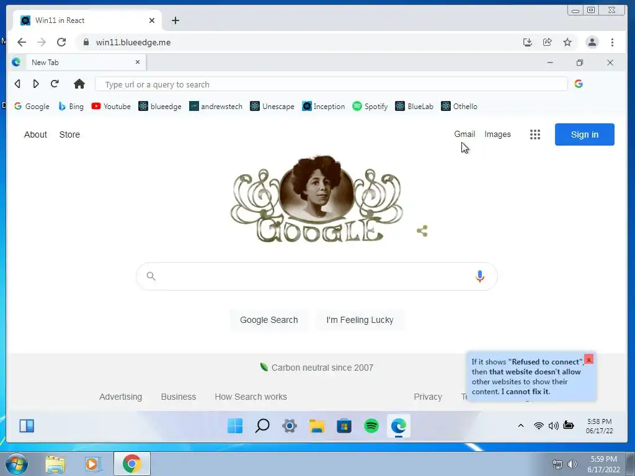Click the Edge icon in the Win11 taskbar
This screenshot has height=476, width=635.
399,426
